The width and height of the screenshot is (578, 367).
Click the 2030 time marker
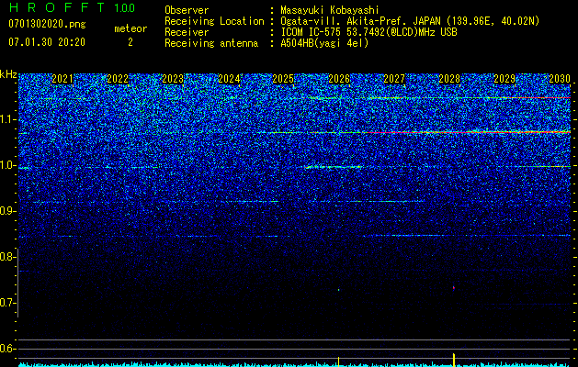560,79
